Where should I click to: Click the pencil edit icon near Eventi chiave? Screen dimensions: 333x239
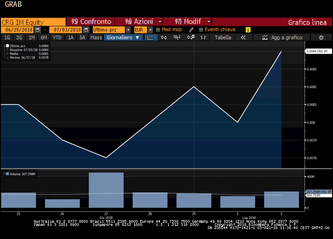pyautogui.click(x=191, y=30)
